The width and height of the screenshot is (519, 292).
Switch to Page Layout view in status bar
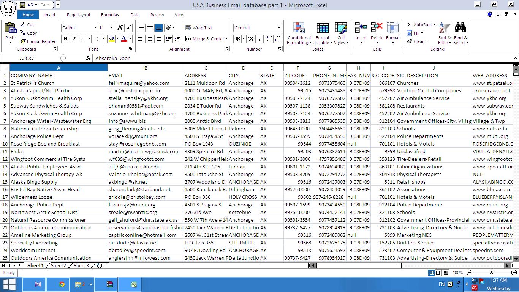click(x=438, y=273)
